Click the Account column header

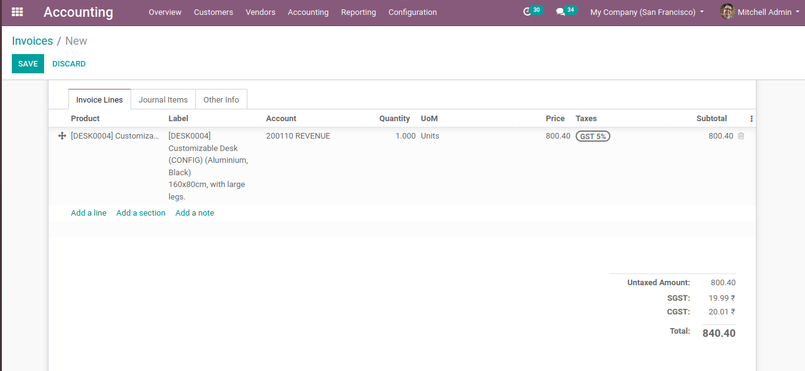point(281,119)
